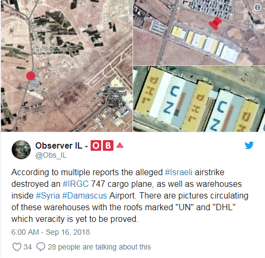Open replies via speech bubble icon
The image size is (265, 258).
pyautogui.click(x=41, y=247)
